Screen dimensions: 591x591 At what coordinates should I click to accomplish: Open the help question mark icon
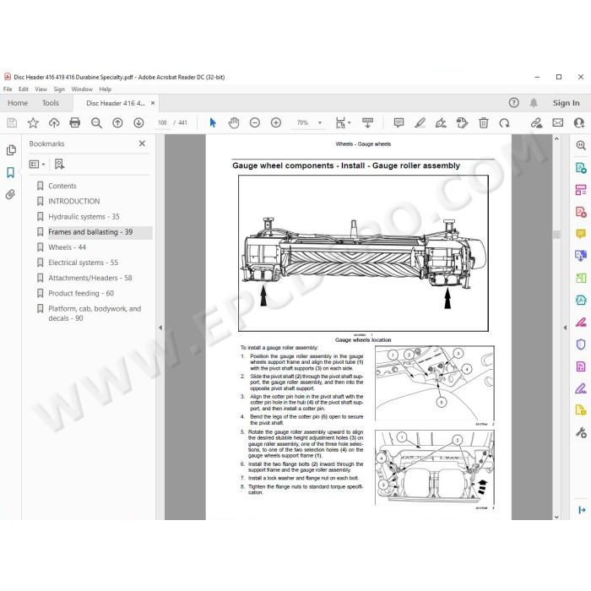(x=513, y=102)
